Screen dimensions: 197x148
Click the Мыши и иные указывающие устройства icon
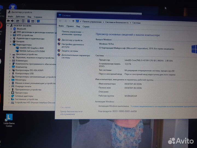coord(13,83)
